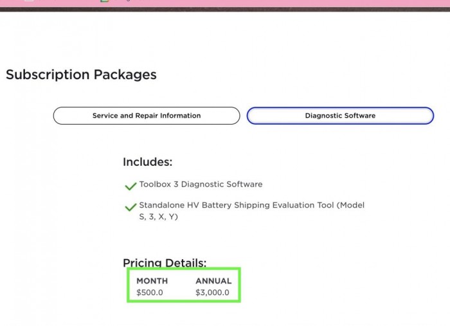Switch to Service and Repair Information tab
This screenshot has height=326, width=450.
(147, 116)
